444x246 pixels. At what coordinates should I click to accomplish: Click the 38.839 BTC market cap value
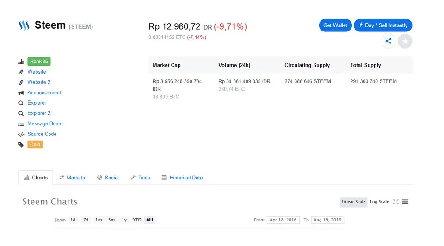tap(166, 97)
